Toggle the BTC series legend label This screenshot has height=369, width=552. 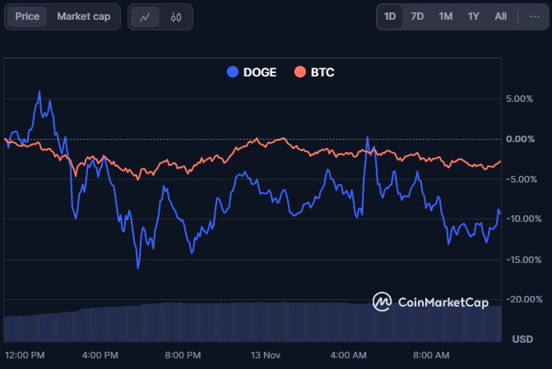[322, 72]
